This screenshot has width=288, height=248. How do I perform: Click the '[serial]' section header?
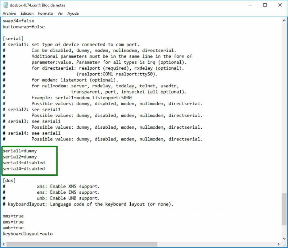coord(13,38)
